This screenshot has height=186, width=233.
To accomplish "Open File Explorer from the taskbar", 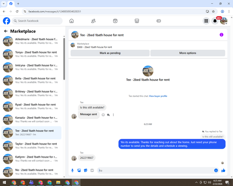I will [58, 182].
